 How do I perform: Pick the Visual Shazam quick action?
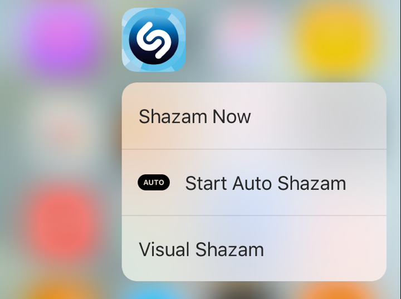click(x=254, y=249)
